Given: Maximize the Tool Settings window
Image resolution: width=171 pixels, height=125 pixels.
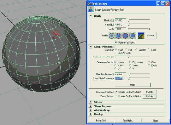Looking at the screenshot, I should pyautogui.click(x=162, y=3).
